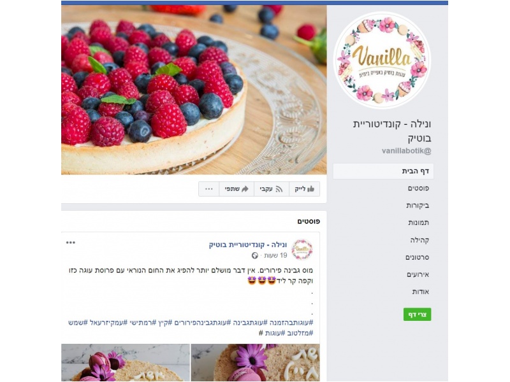The height and width of the screenshot is (382, 510).
Task: Click the globe public-privacy icon on post
Action: [x=254, y=256]
